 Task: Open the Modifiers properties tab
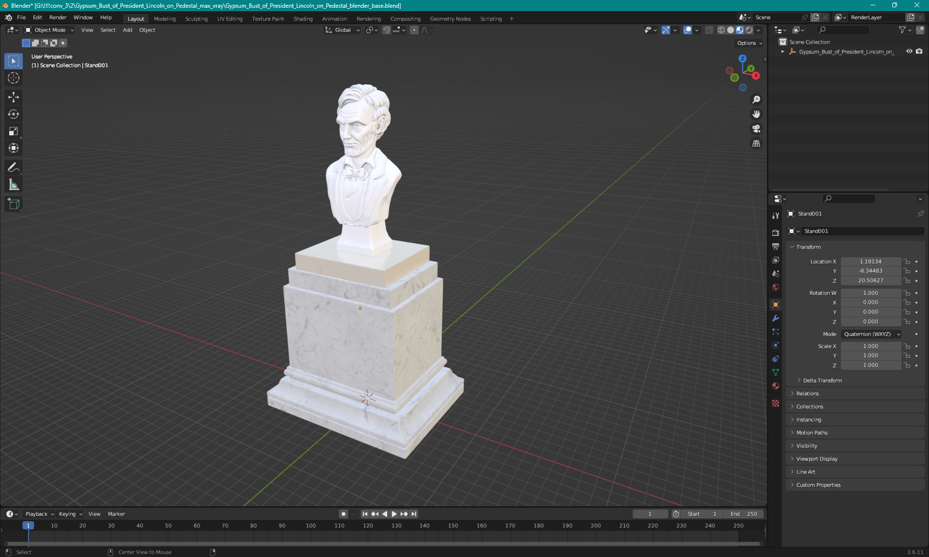(776, 318)
